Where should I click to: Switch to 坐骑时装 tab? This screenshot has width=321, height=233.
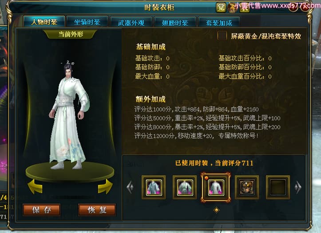(x=87, y=22)
